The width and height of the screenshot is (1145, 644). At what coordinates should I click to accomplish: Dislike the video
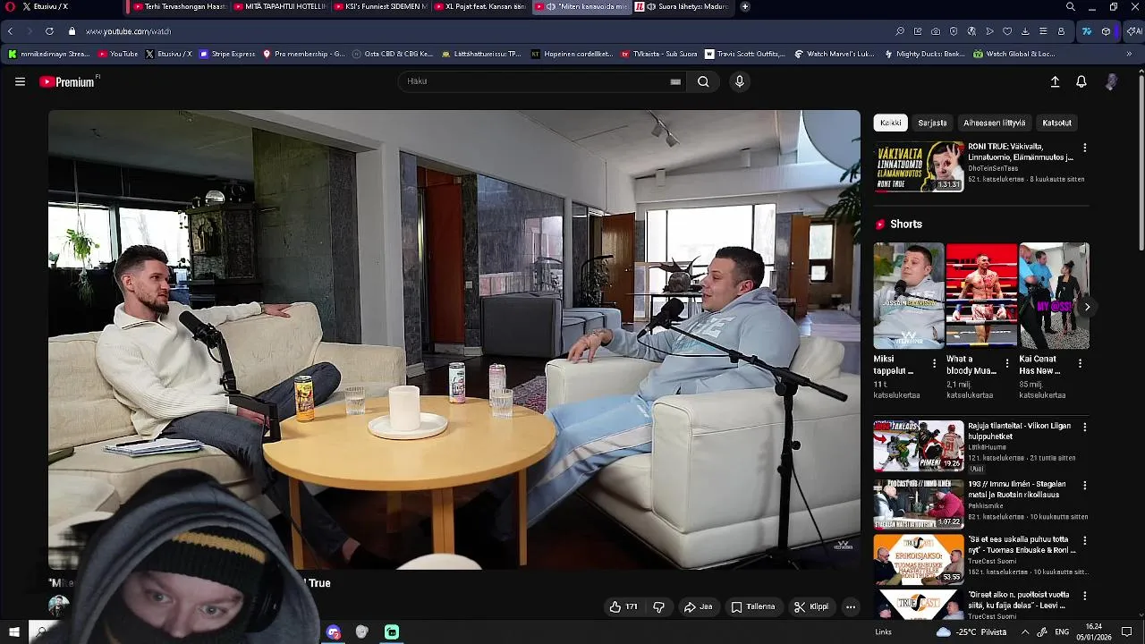[x=659, y=606]
